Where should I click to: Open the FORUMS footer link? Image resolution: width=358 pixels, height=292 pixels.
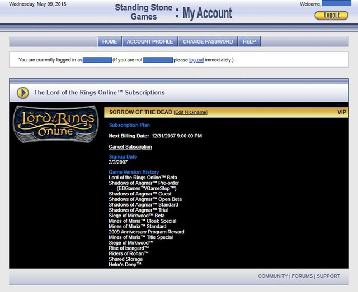click(302, 276)
